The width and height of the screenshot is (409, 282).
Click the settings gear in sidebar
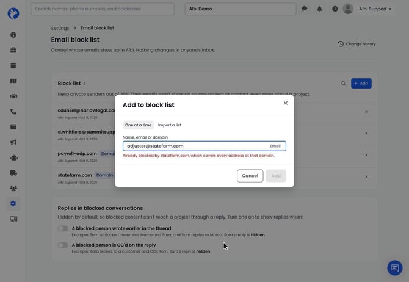(13, 203)
